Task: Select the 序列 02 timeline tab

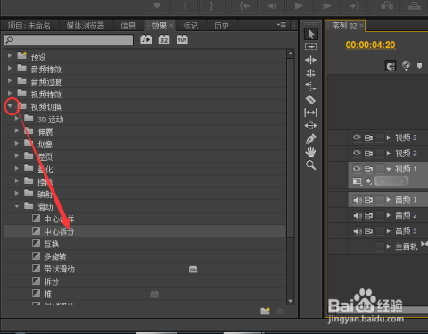Action: click(x=344, y=26)
